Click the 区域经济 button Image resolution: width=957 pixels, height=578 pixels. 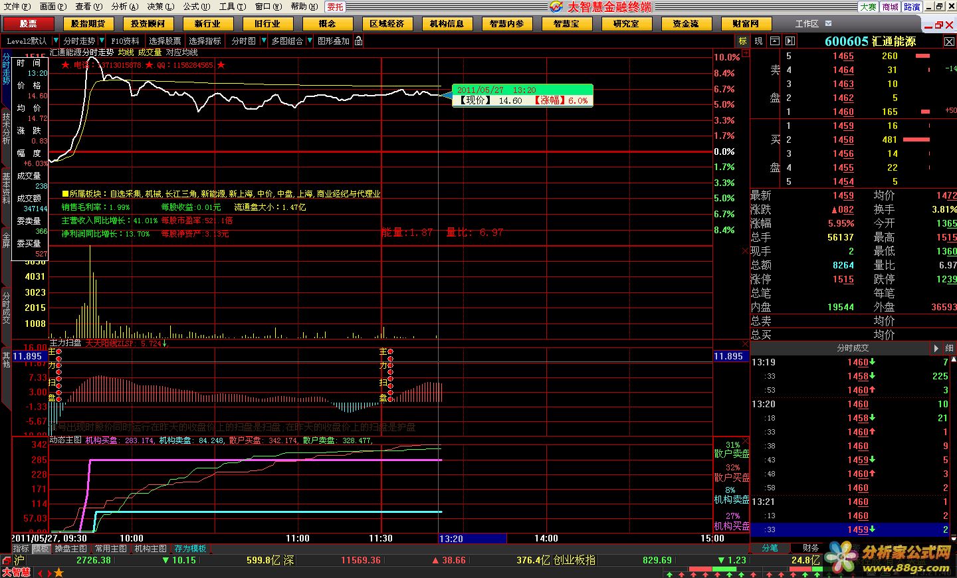[x=387, y=23]
